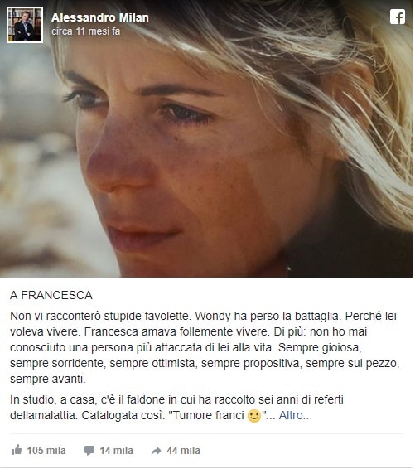The image size is (415, 469).
Task: Click the phrase 'sempre avanti.' in the post
Action: [48, 379]
